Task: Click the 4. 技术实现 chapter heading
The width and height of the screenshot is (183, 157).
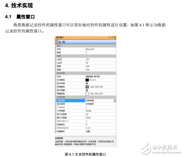Action: click(x=19, y=6)
